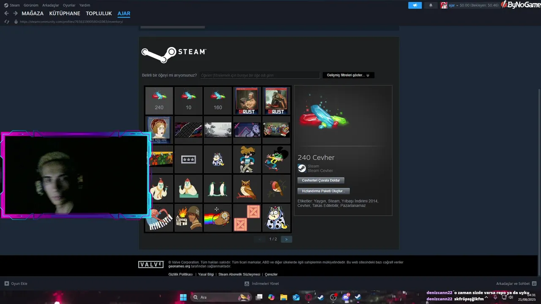Open the AJAR profile tab
The image size is (541, 304).
point(124,14)
